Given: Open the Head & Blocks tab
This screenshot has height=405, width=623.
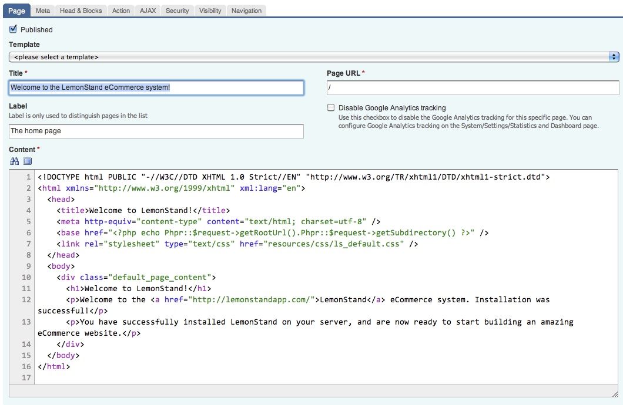Looking at the screenshot, I should pos(81,10).
